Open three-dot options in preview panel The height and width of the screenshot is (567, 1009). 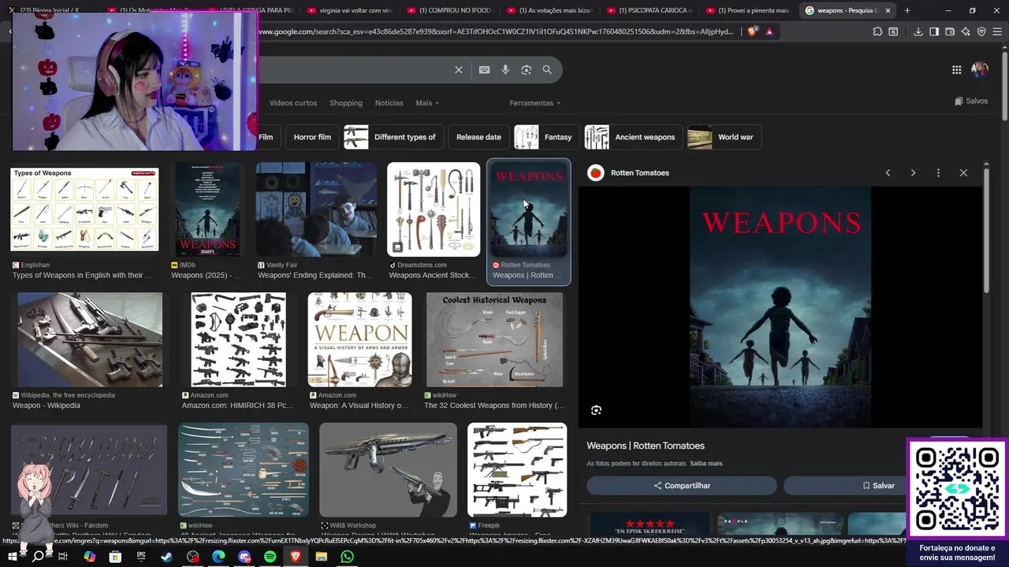(938, 172)
